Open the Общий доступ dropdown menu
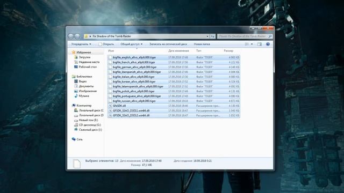344x193 pixels. [131, 44]
